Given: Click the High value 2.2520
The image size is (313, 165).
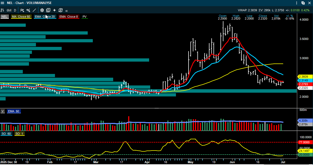Looking at the screenshot, I should point(236,18).
